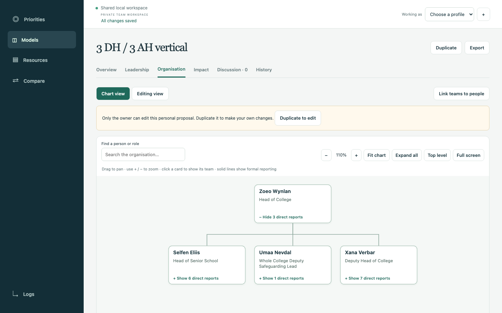Click the Logs corner-arrow icon
The width and height of the screenshot is (502, 313).
pyautogui.click(x=15, y=294)
